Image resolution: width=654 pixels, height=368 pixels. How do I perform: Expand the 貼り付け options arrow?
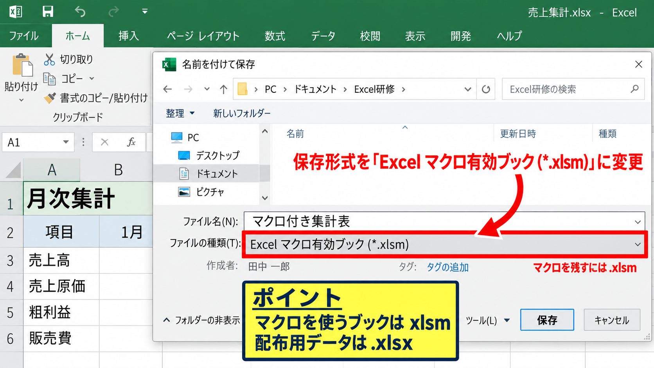[x=21, y=100]
